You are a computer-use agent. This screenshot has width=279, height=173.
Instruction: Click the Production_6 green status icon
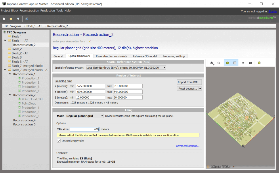[20, 86]
